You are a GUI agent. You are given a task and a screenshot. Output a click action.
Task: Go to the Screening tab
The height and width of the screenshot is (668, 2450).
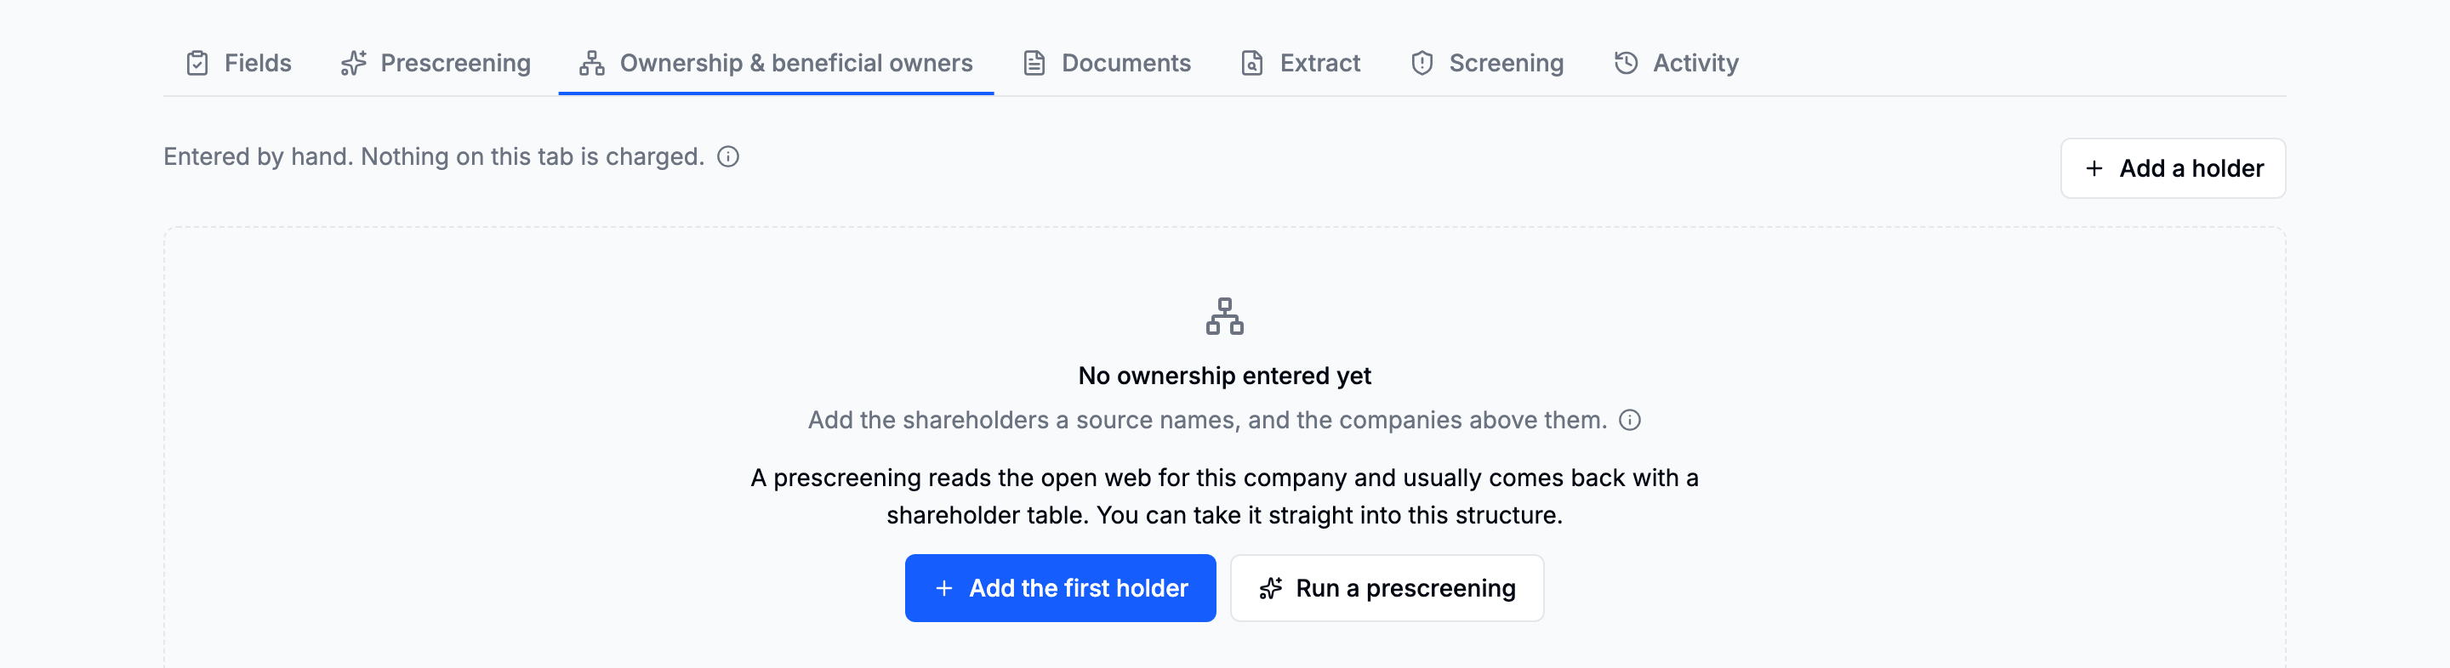pyautogui.click(x=1486, y=63)
